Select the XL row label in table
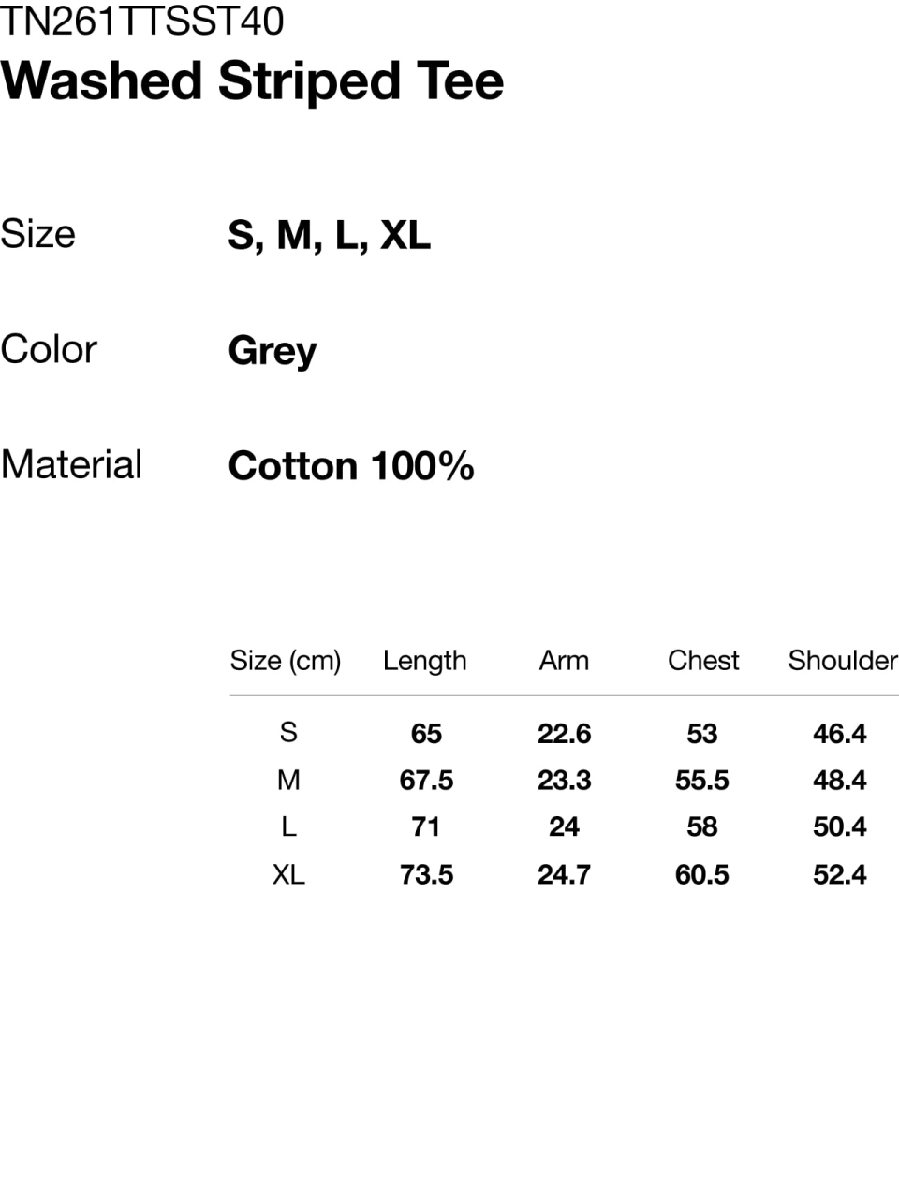The width and height of the screenshot is (899, 1199). coord(288,874)
